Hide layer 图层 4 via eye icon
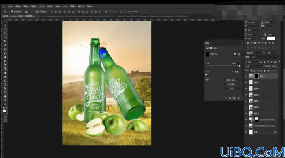The image size is (285, 158). click(247, 88)
